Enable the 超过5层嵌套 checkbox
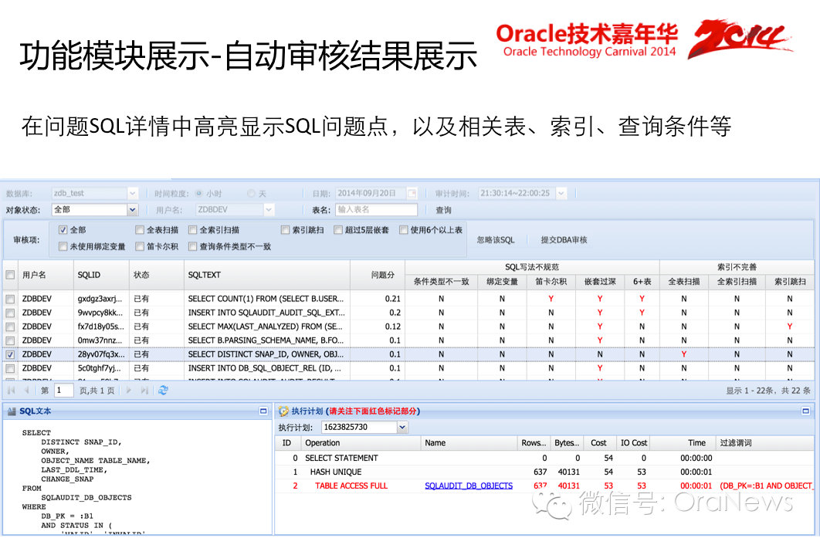This screenshot has height=545, width=820. click(338, 230)
